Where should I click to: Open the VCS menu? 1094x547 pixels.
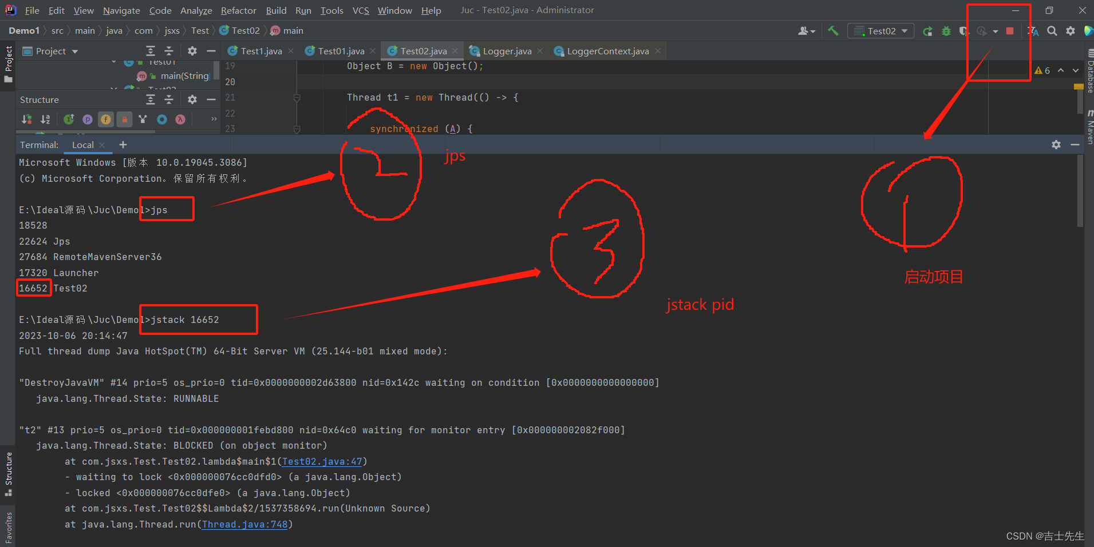[x=361, y=10]
